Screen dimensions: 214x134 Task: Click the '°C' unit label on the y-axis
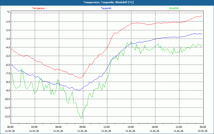(x=9, y=12)
